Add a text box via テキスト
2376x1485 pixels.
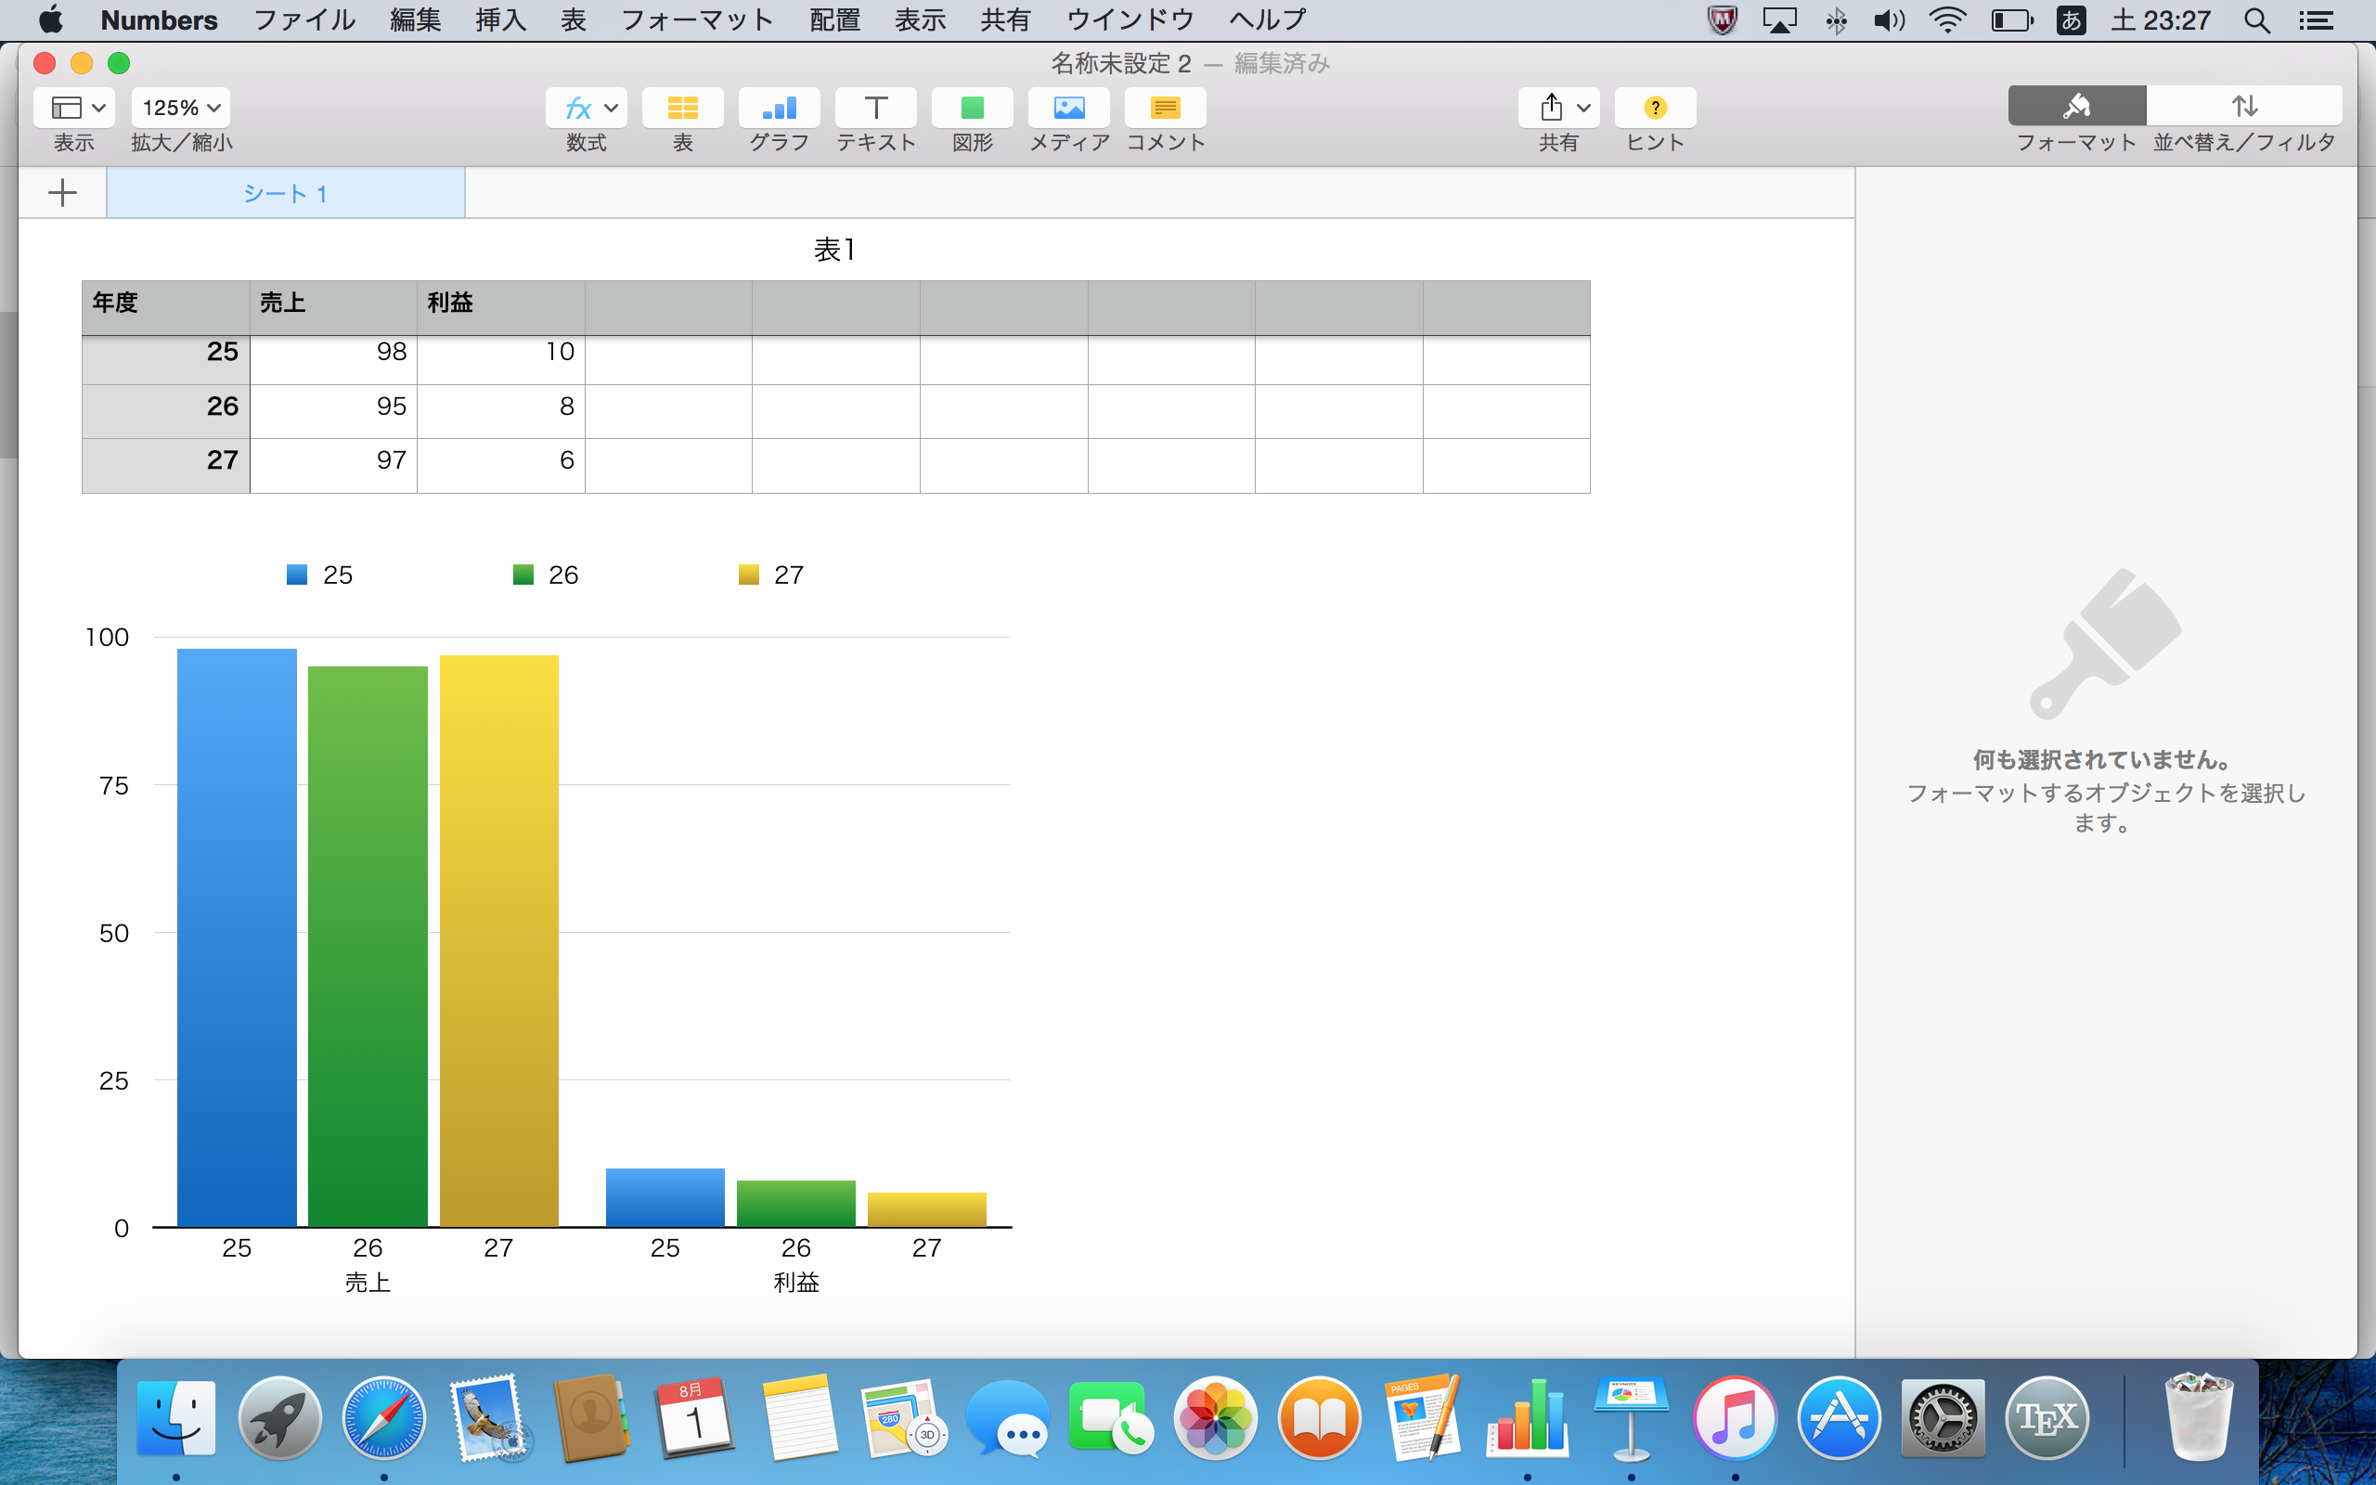coord(876,108)
